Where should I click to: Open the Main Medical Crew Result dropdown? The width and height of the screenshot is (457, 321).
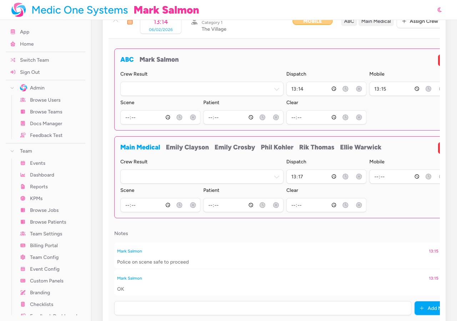click(202, 176)
